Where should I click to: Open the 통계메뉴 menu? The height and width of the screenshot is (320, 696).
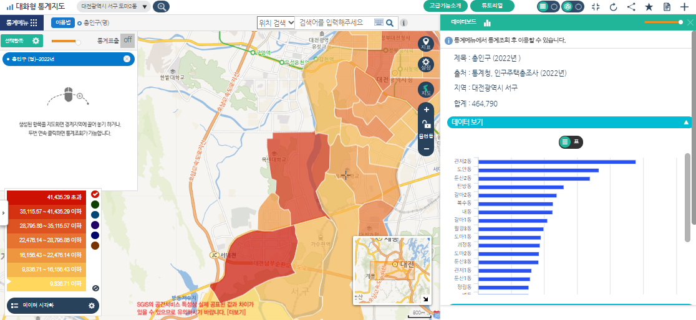[22, 23]
